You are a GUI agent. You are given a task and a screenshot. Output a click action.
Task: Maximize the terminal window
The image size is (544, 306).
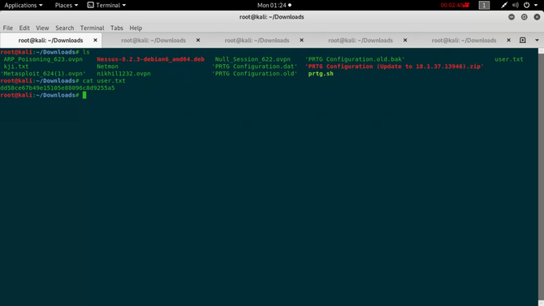[525, 17]
